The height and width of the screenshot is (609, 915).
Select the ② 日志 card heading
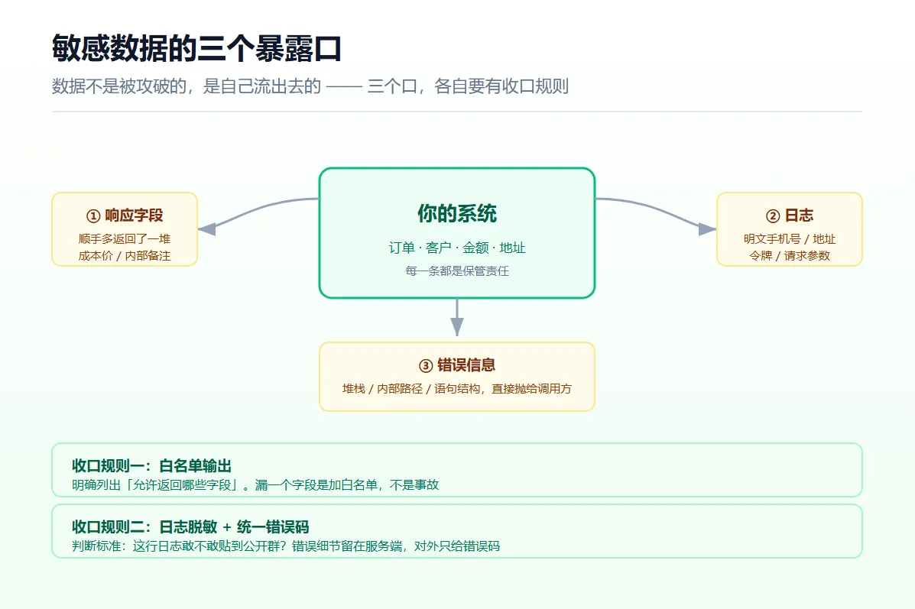[790, 215]
